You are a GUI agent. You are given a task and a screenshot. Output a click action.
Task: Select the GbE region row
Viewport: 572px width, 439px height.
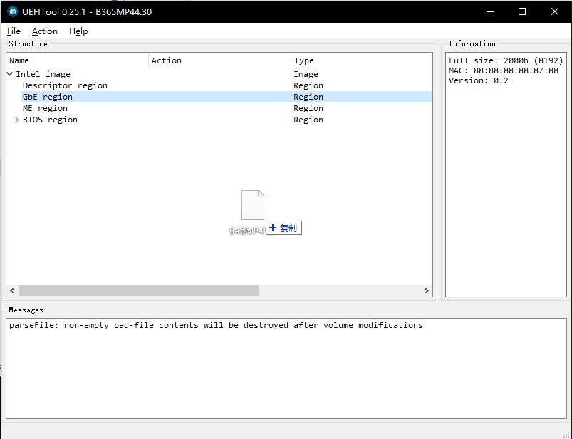pyautogui.click(x=48, y=97)
